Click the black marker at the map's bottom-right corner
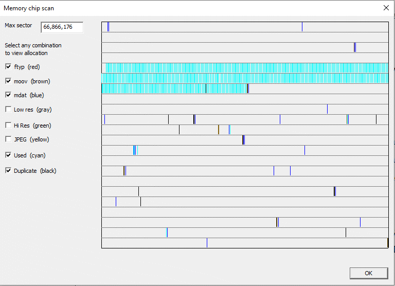Viewport: 395px width, 286px height. [x=387, y=243]
